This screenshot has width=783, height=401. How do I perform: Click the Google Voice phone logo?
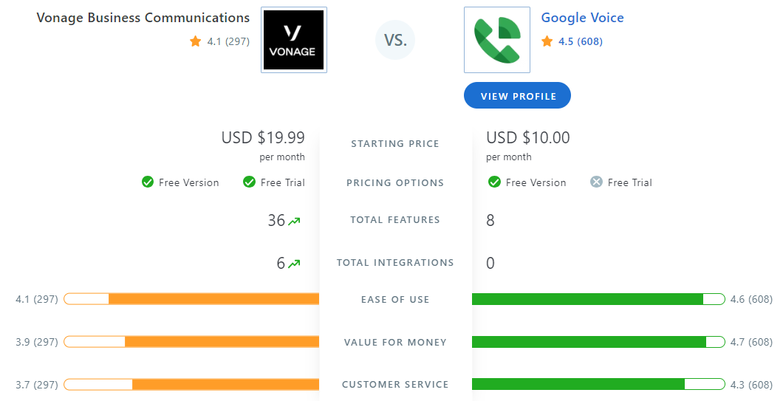[497, 41]
